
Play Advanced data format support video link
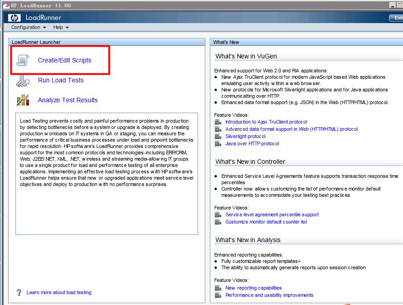(x=291, y=129)
